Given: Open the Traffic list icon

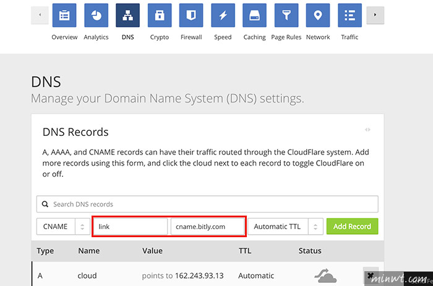Looking at the screenshot, I should pos(349,15).
